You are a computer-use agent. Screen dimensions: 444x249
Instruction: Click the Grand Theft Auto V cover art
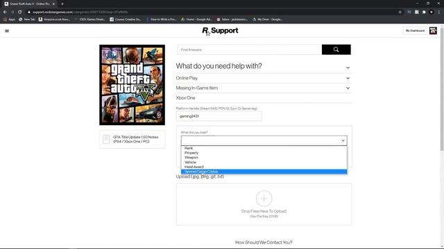pyautogui.click(x=133, y=84)
